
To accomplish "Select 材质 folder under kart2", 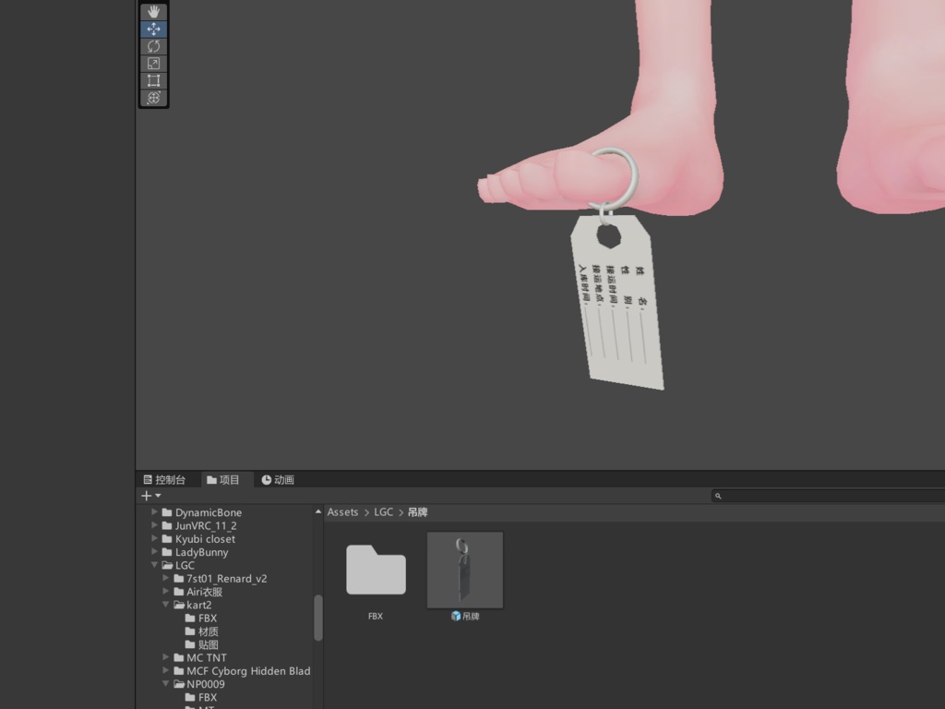I will click(x=202, y=631).
